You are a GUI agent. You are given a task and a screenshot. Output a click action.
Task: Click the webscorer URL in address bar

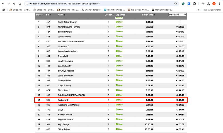coord(65,4)
